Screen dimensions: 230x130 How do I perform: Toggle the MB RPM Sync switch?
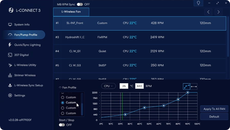[80, 4]
